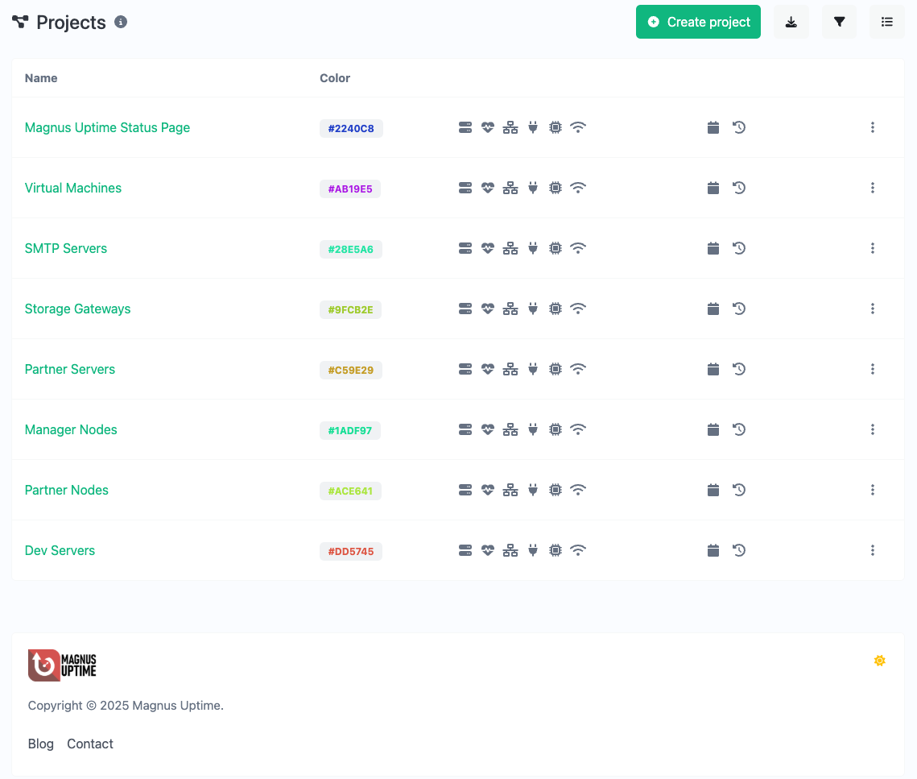Visit the Blog link
The height and width of the screenshot is (779, 917).
click(x=40, y=744)
